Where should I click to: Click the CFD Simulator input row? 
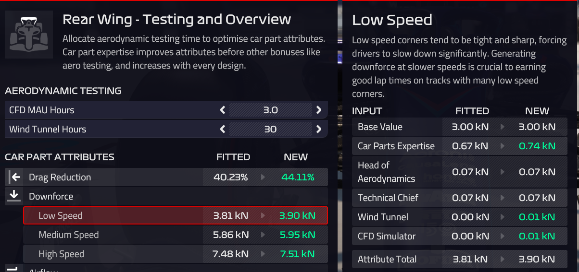[x=459, y=236]
